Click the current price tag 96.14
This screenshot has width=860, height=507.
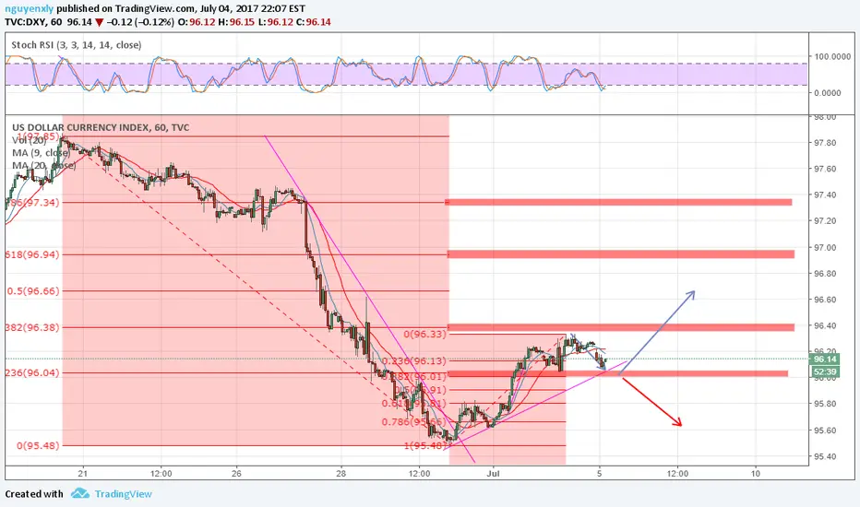point(824,359)
